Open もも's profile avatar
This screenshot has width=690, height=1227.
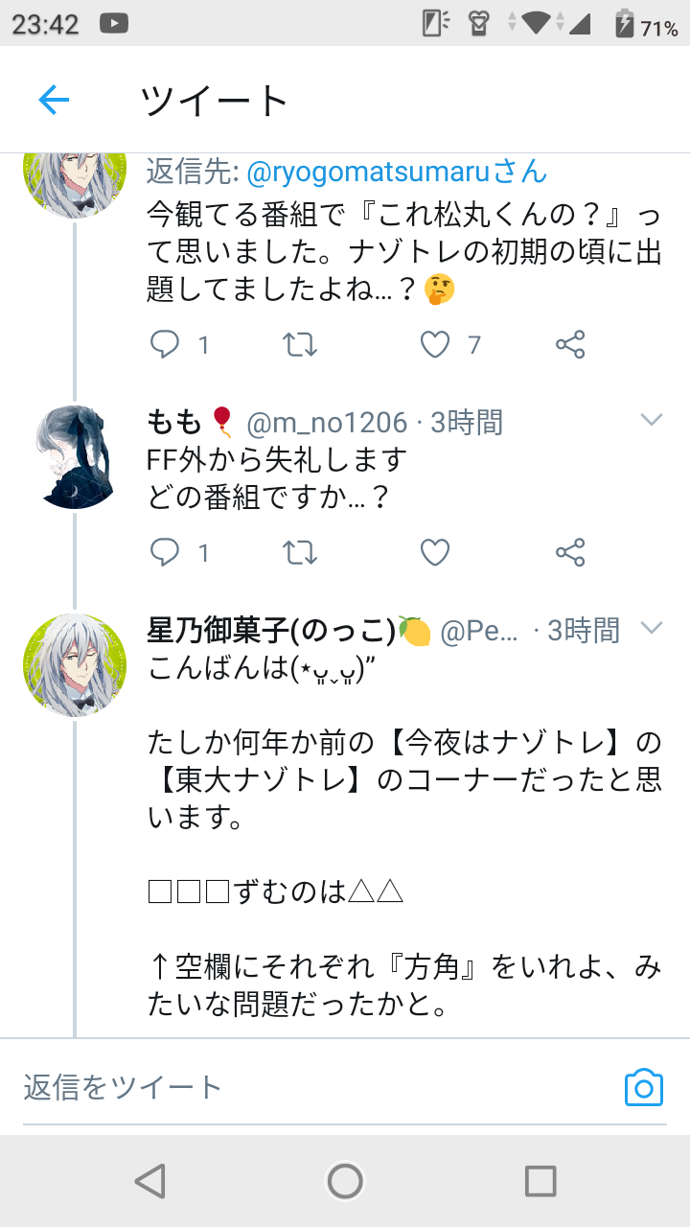pos(75,455)
